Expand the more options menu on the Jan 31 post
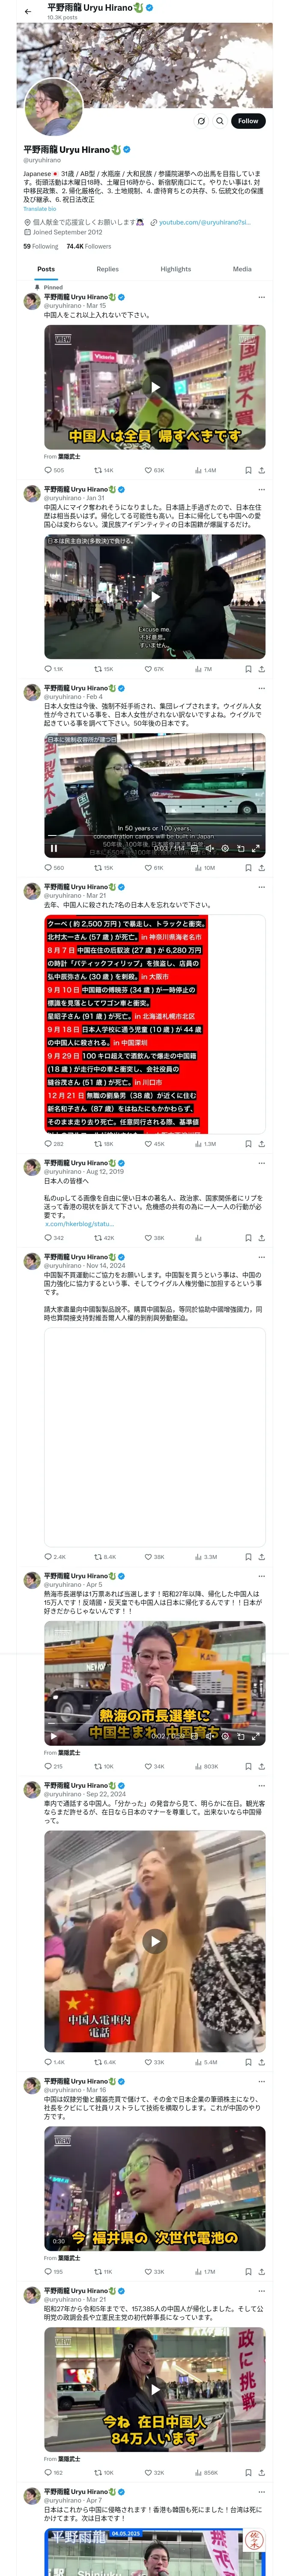Image resolution: width=289 pixels, height=2576 pixels. pyautogui.click(x=261, y=490)
